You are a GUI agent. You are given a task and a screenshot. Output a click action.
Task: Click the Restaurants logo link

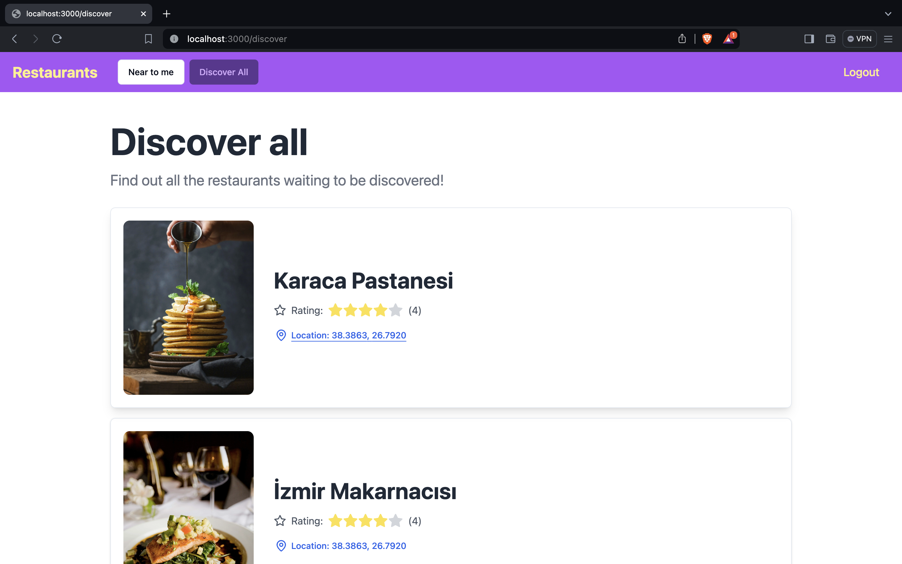(55, 72)
